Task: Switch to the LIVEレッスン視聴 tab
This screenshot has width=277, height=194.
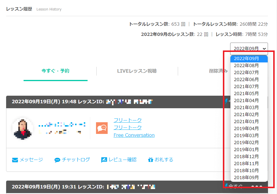Action: point(137,71)
